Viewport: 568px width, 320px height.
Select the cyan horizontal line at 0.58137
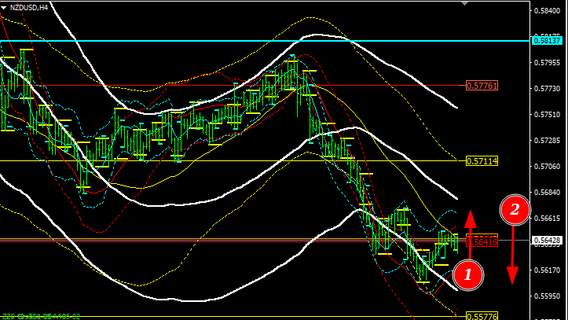pos(266,41)
